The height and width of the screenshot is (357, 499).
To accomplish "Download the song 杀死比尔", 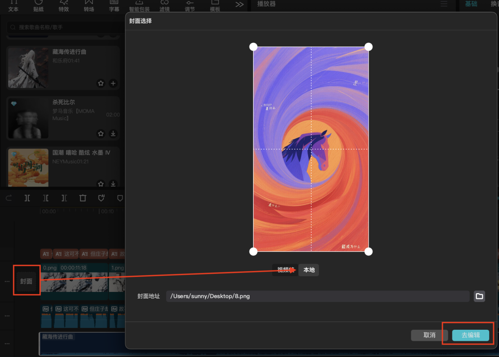I will pyautogui.click(x=113, y=134).
